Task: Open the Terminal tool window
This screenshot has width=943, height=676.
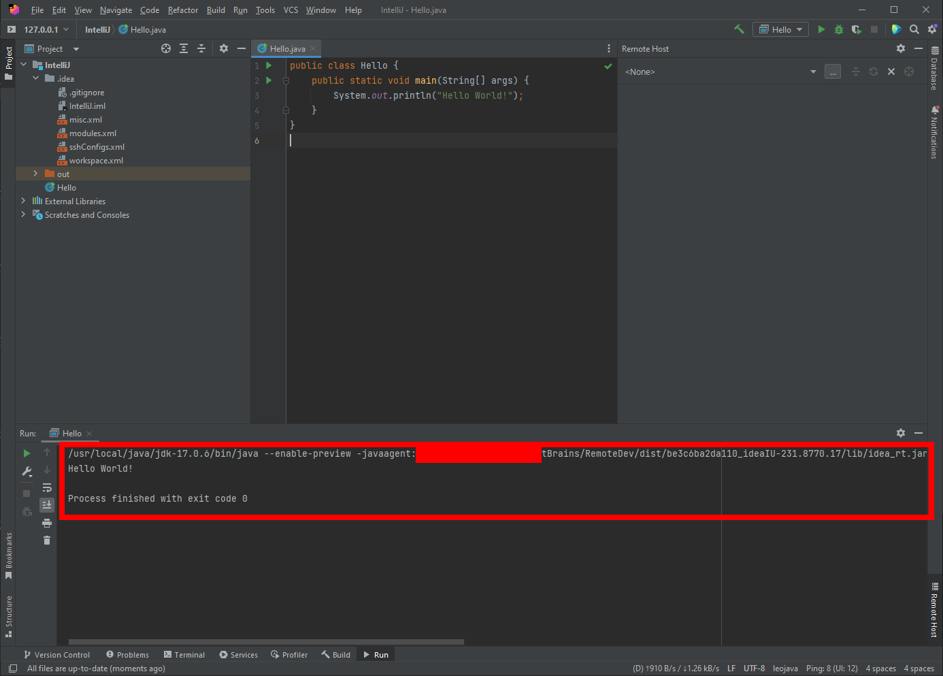Action: [184, 654]
